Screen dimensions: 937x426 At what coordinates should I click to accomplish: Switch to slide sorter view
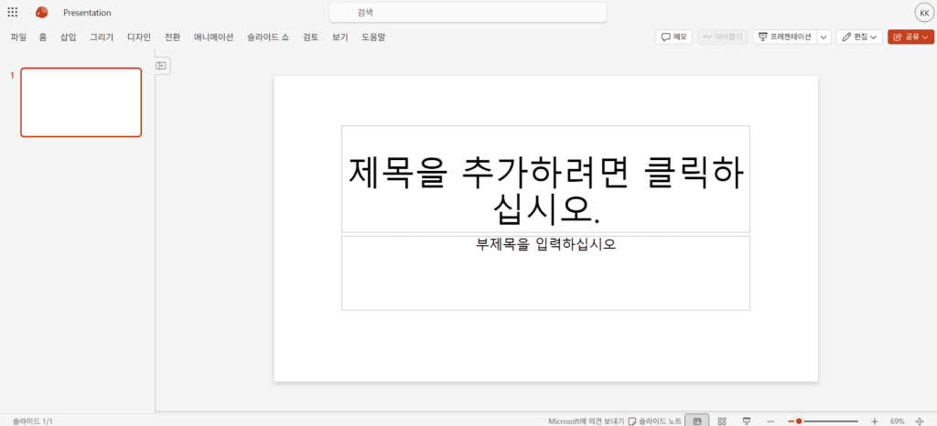click(722, 421)
